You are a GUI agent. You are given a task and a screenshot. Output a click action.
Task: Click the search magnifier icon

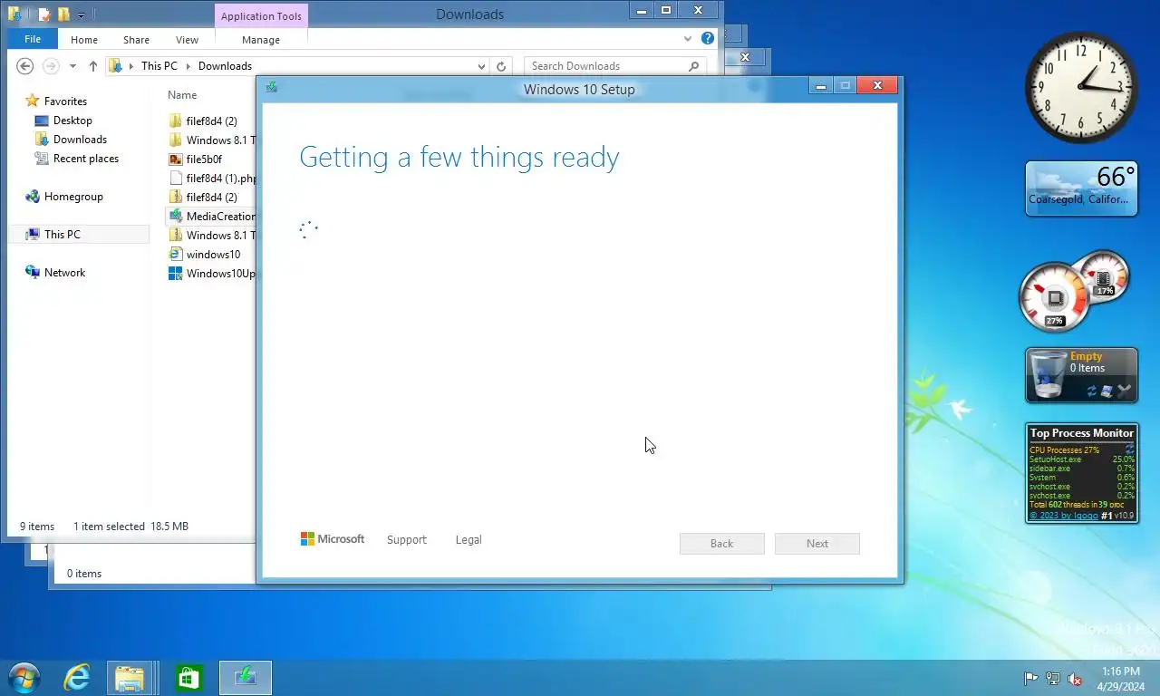[694, 66]
